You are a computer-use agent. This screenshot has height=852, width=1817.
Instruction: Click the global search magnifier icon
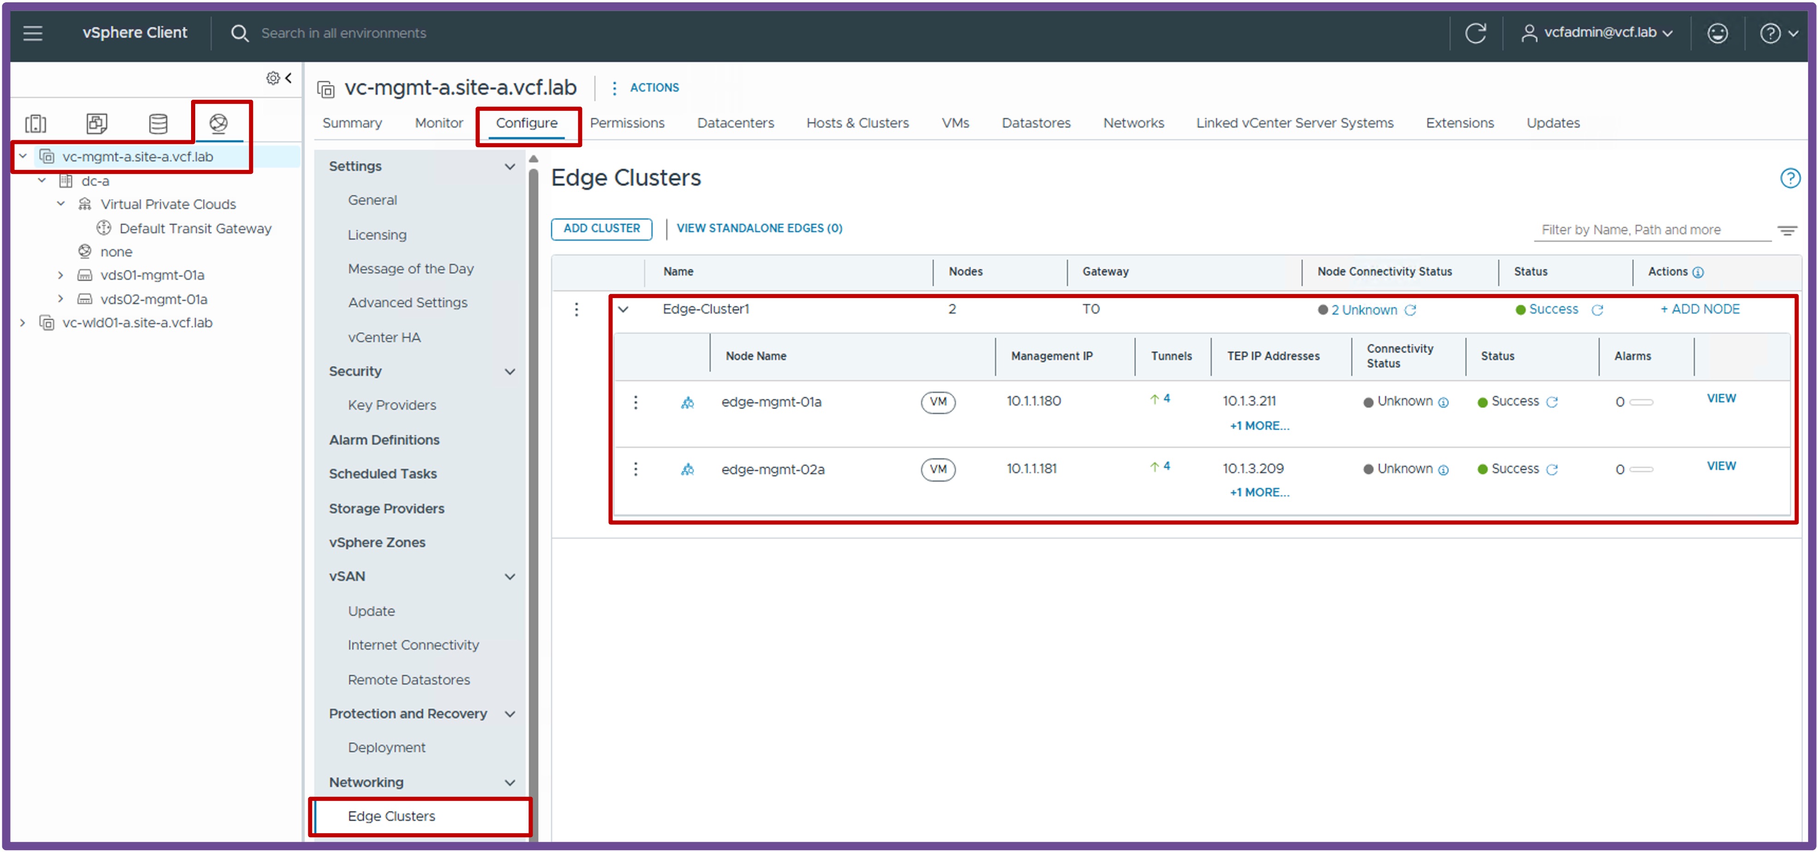pos(240,33)
